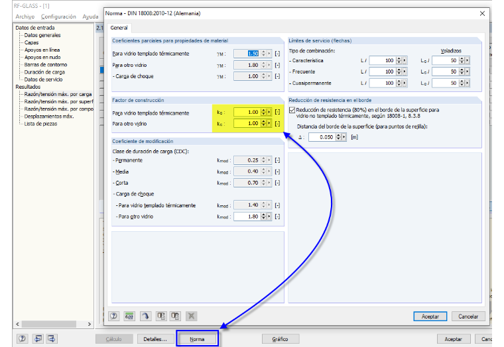
Task: Click the horizontal scrollbar of the navigator tree
Action: [x=49, y=324]
